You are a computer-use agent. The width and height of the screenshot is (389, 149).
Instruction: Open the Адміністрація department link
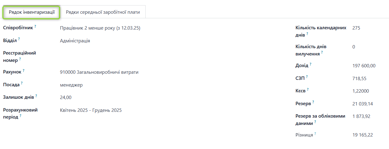coord(75,41)
